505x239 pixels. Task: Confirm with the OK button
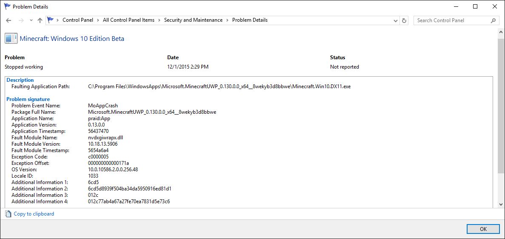483,229
